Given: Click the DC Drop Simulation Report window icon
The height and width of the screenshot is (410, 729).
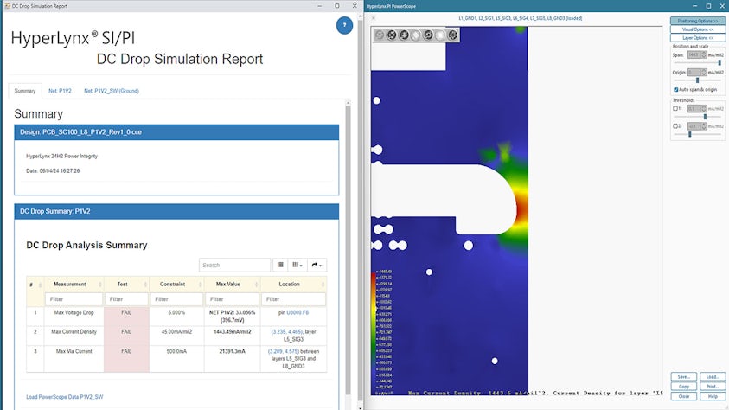Looking at the screenshot, I should tap(7, 6).
